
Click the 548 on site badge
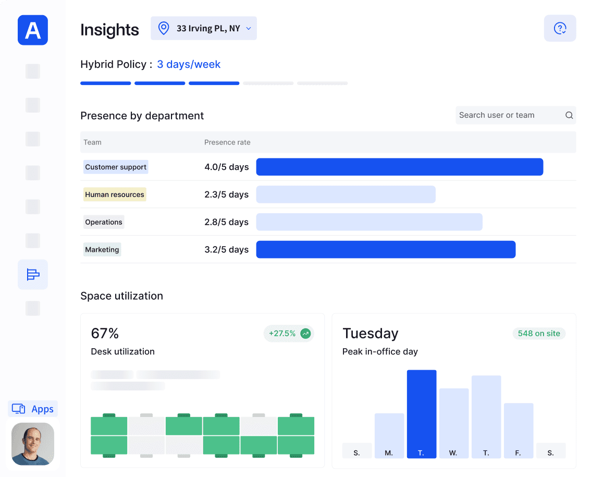point(539,333)
